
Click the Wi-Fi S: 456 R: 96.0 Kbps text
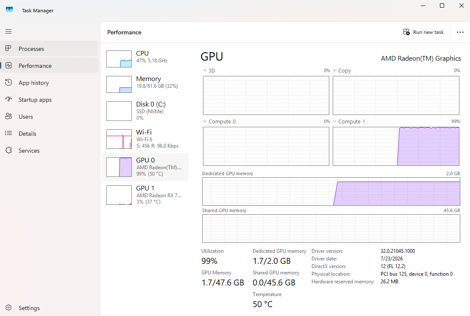pos(157,146)
